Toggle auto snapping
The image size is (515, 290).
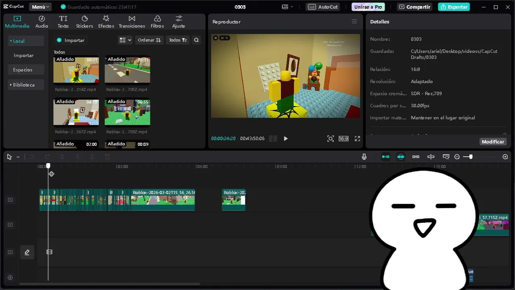pyautogui.click(x=401, y=157)
